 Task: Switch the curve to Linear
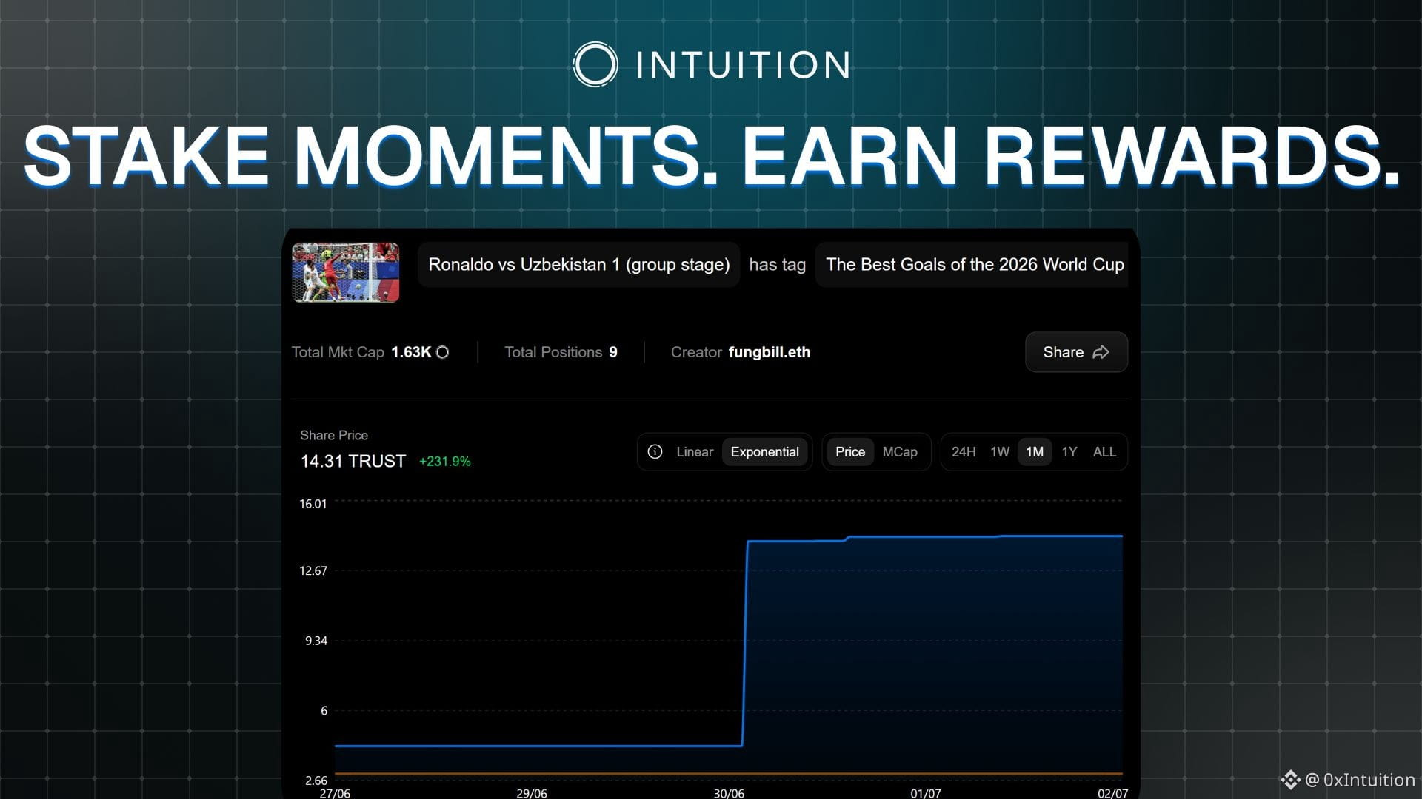pyautogui.click(x=695, y=452)
